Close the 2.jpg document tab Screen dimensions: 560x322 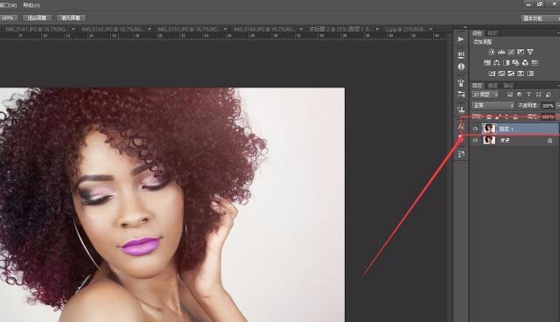[430, 29]
